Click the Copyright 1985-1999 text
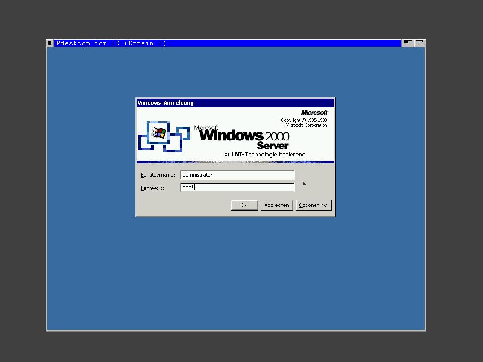The height and width of the screenshot is (362, 483). (x=304, y=120)
